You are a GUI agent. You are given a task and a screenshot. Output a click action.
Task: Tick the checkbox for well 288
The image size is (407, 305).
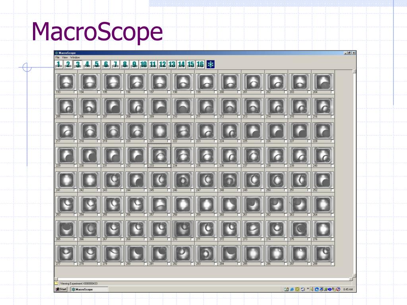pos(332,264)
